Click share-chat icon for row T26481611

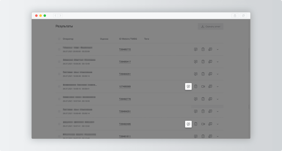(x=196, y=136)
